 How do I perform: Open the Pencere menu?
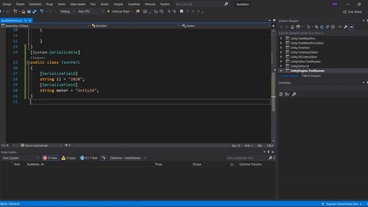click(x=150, y=4)
